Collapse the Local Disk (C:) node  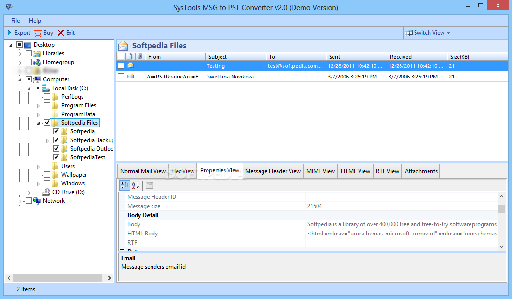click(29, 89)
